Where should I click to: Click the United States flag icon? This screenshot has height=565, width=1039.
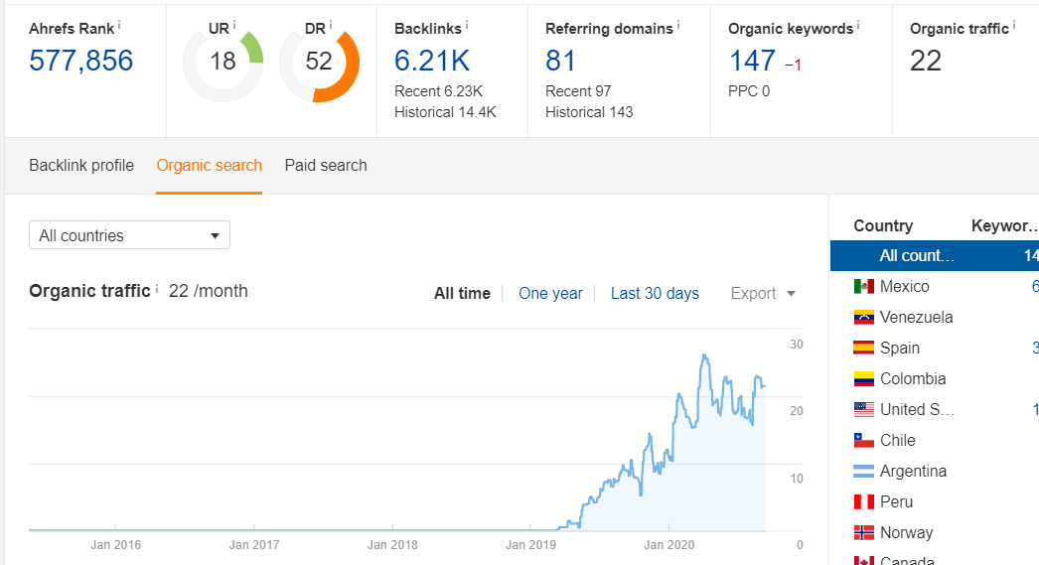[864, 409]
